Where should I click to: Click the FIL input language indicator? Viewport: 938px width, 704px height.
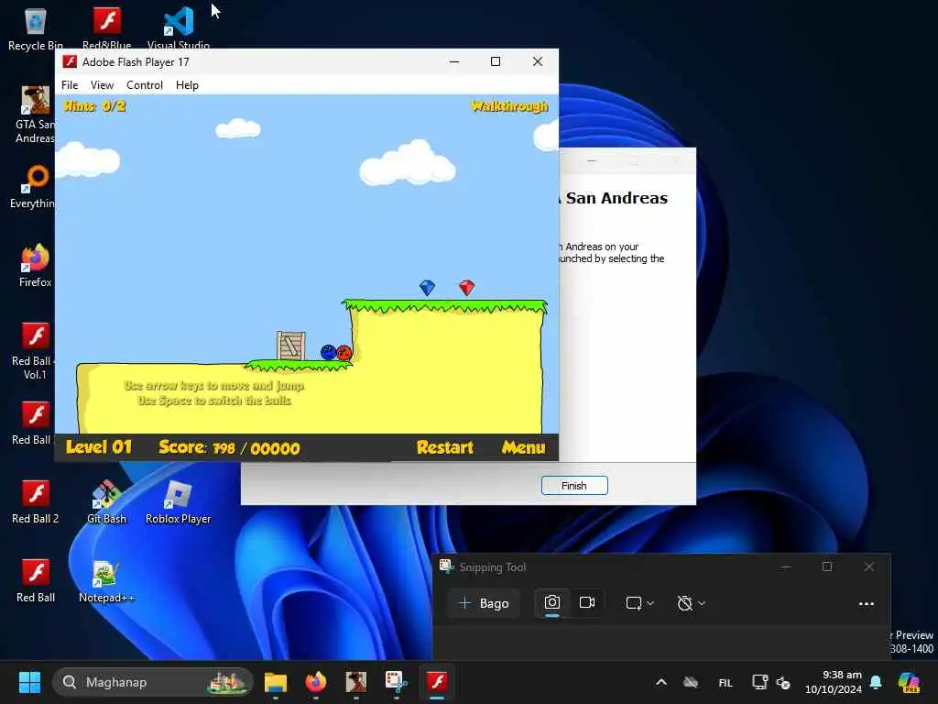(725, 682)
